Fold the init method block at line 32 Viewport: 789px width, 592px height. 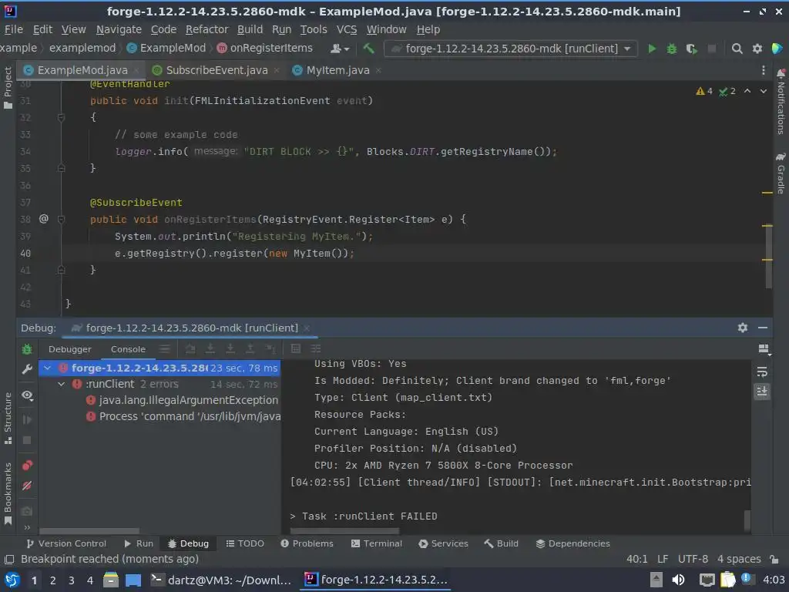click(61, 117)
